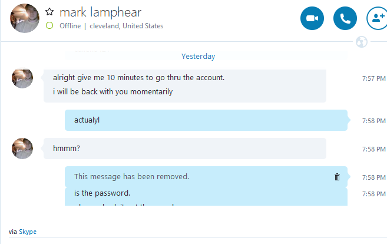Open the Skype link at the bottom
Screen dimensions: 387x244
pos(28,232)
